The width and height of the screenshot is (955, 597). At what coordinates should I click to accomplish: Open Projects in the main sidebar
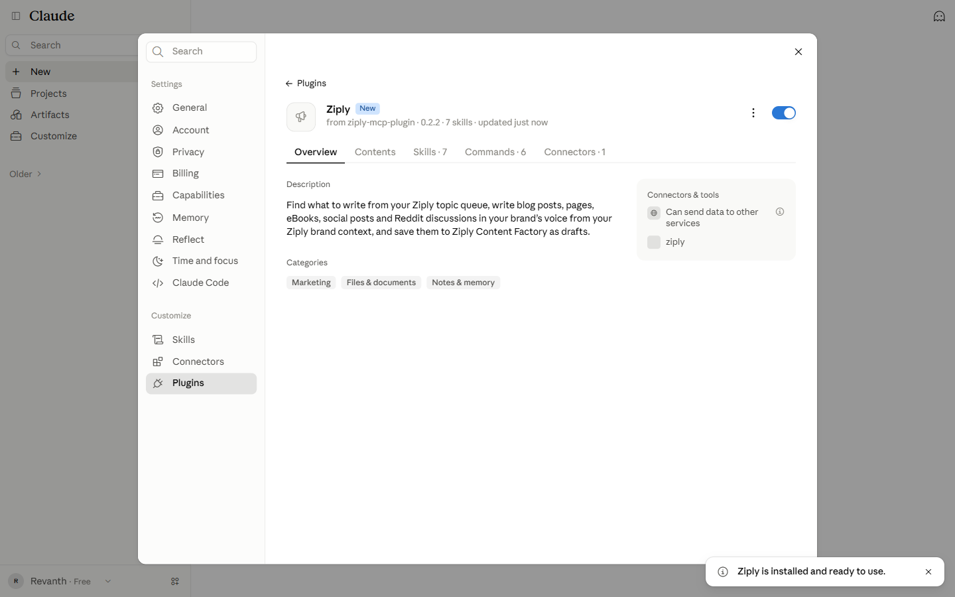point(73,94)
